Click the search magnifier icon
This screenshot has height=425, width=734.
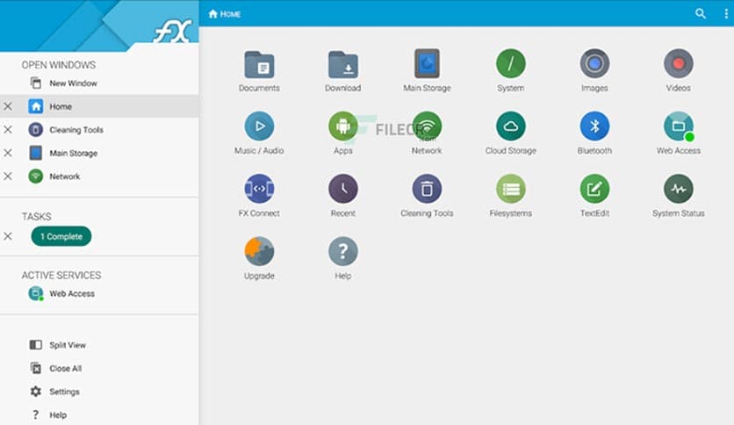pos(701,13)
